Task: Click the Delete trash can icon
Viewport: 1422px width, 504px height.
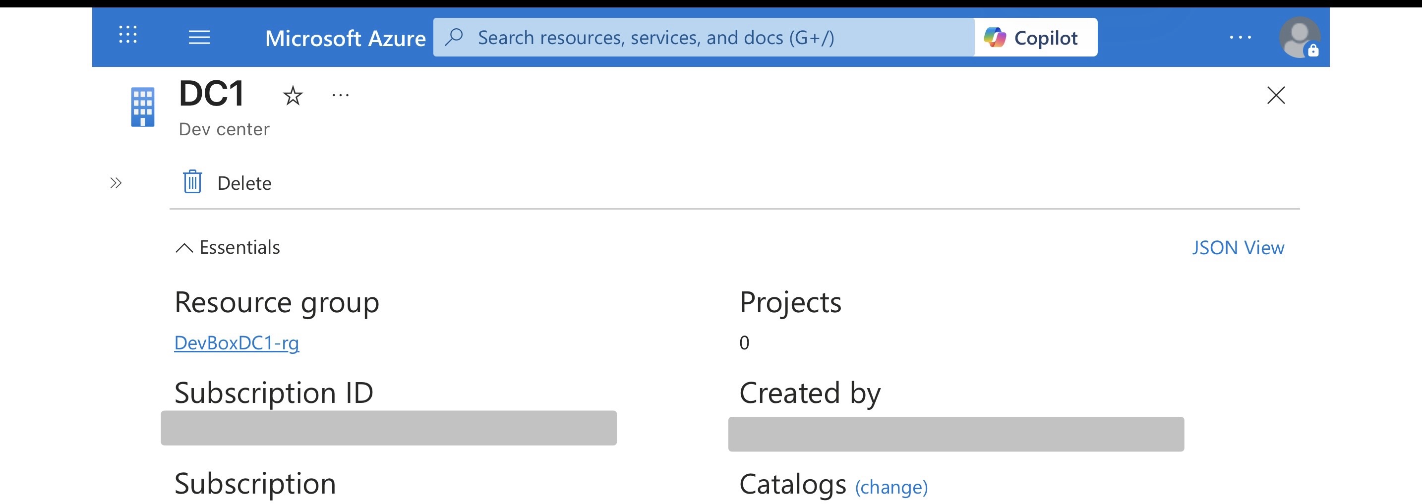Action: click(193, 182)
